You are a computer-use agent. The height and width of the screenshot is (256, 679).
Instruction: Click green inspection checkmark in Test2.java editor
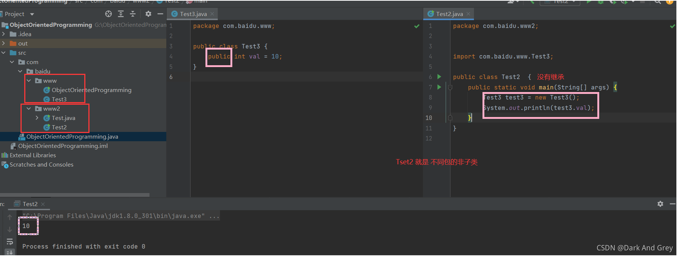[673, 26]
